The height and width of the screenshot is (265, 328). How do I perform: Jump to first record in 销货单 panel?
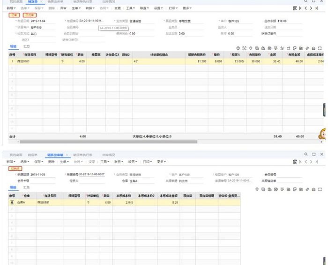coord(300,8)
